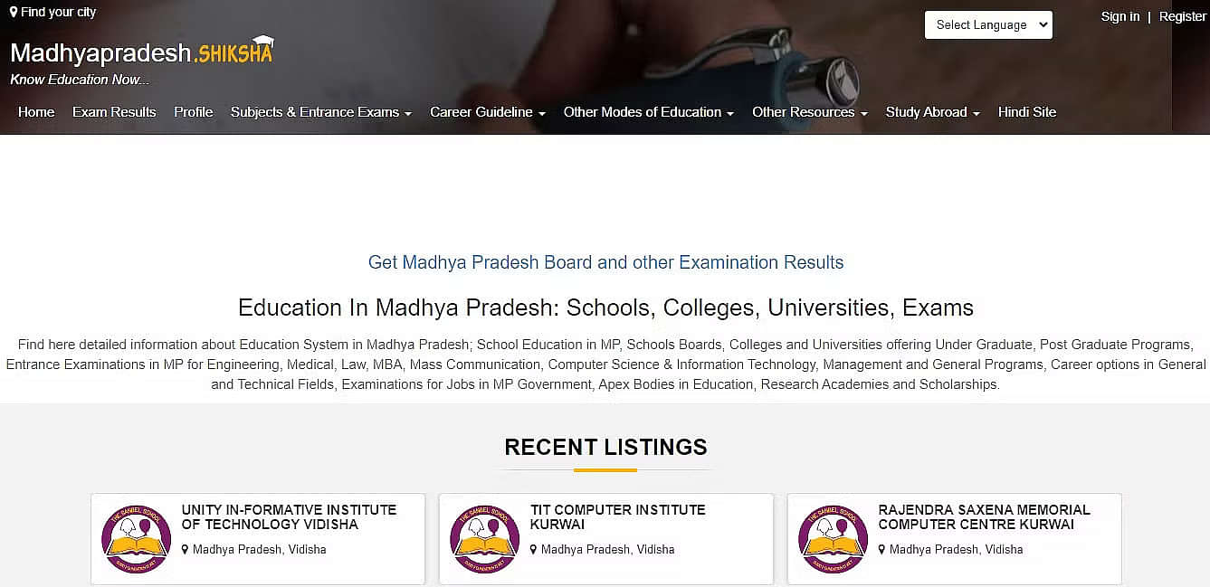Click location pin under Unity In-Formative Institute
1210x587 pixels.
pyautogui.click(x=186, y=549)
